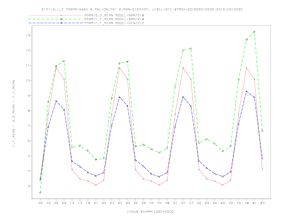Click x-axis tick label 30

pyautogui.click(x=120, y=203)
